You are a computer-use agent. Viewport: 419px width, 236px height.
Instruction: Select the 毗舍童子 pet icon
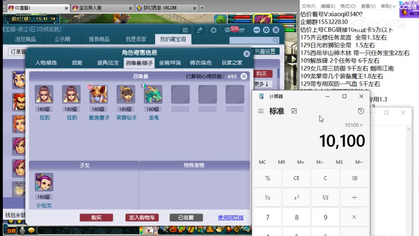(99, 94)
